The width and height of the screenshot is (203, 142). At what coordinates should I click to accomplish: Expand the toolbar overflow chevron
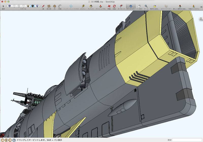201,7
